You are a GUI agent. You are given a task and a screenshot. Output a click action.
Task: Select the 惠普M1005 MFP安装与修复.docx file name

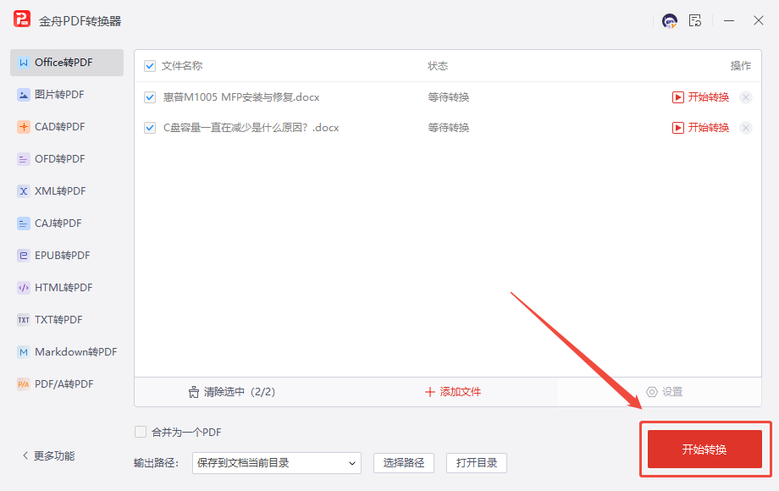[x=241, y=97]
